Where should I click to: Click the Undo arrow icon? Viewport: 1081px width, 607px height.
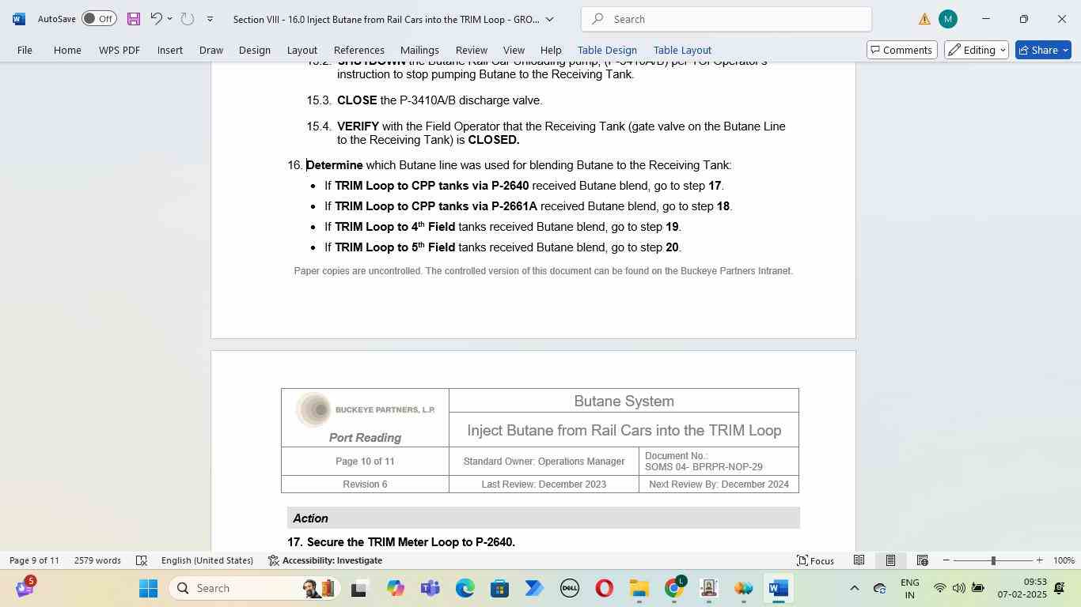[x=156, y=19]
